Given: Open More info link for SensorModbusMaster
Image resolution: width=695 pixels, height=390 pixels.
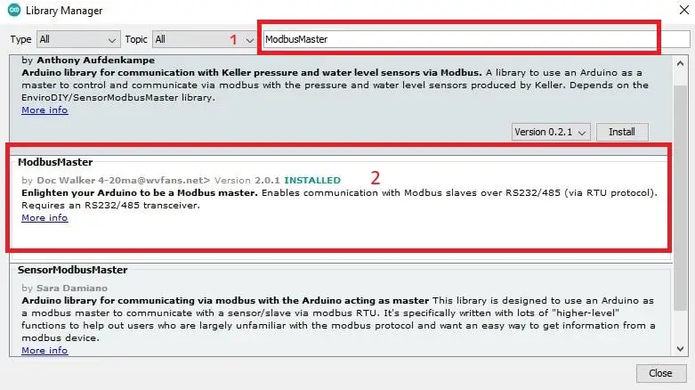Looking at the screenshot, I should pos(44,351).
